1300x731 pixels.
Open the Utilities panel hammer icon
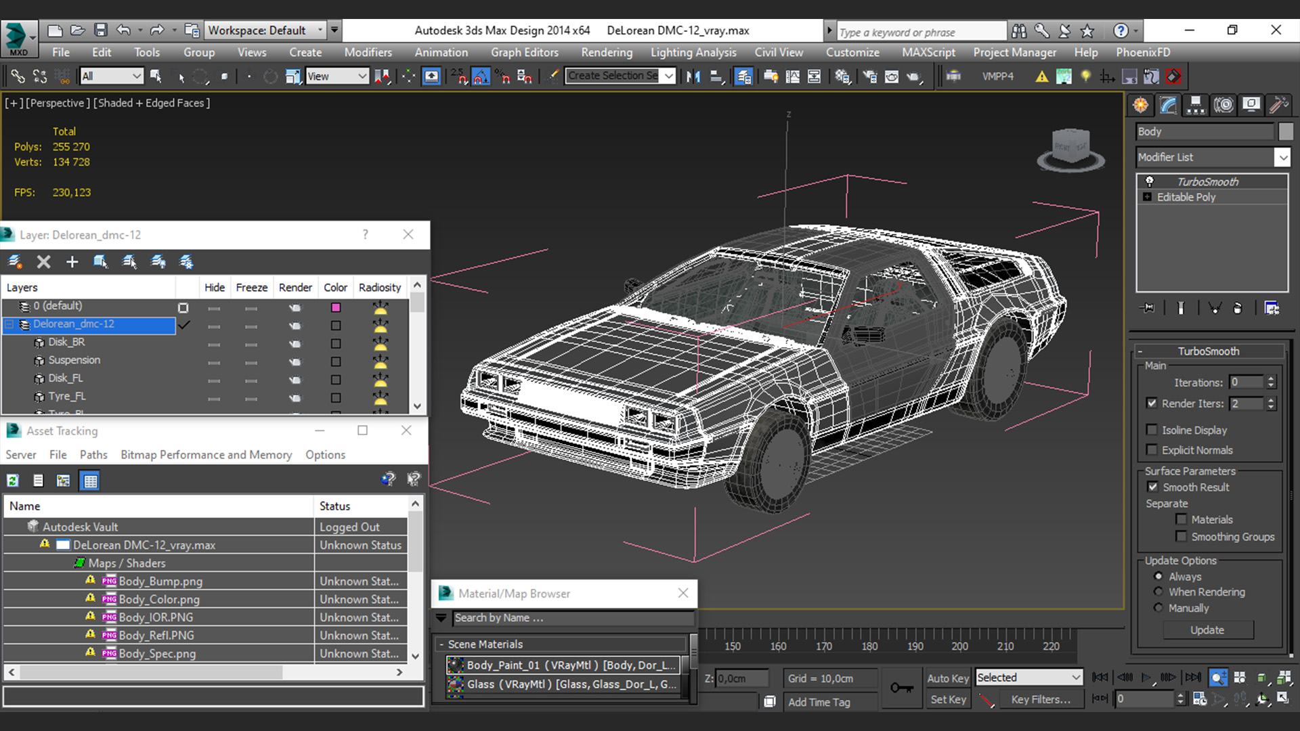coord(1278,105)
